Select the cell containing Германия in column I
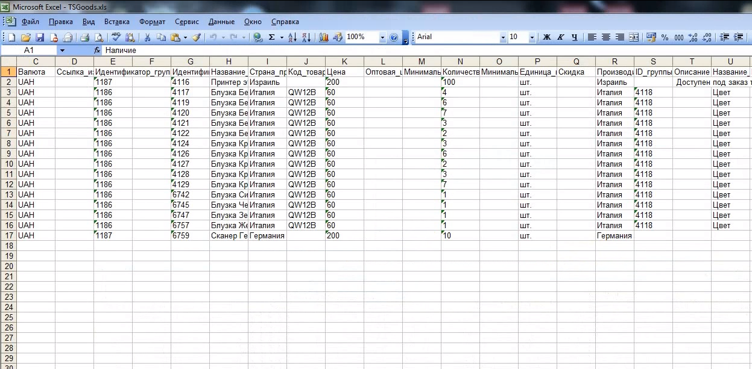Viewport: 752px width, 369px height. (267, 236)
